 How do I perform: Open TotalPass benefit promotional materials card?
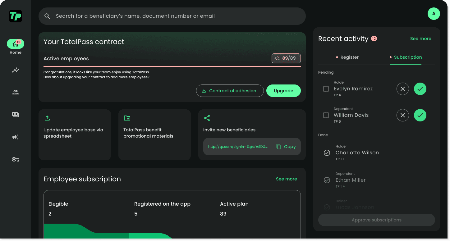click(154, 135)
